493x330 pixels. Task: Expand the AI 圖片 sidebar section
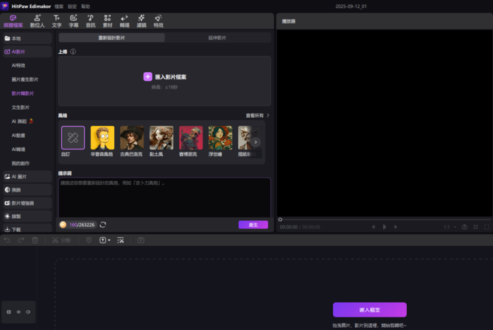coord(27,177)
